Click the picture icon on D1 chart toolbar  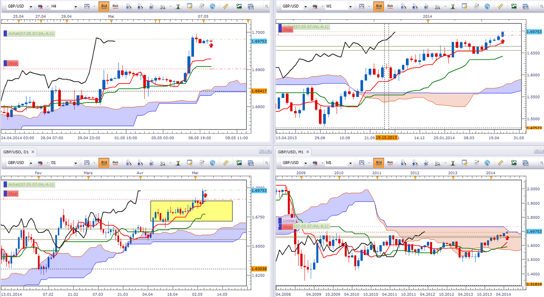coord(239,163)
